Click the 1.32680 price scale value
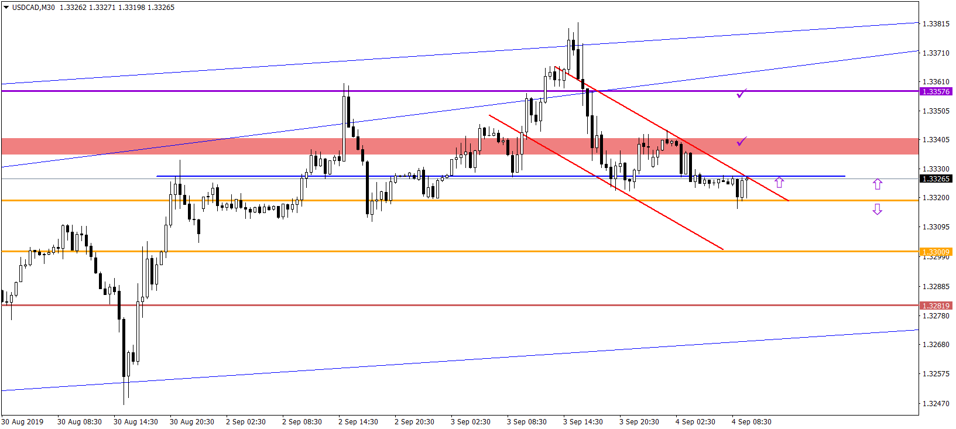The width and height of the screenshot is (956, 429). (x=936, y=345)
